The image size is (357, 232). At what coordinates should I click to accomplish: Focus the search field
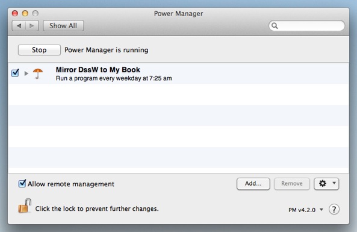pyautogui.click(x=306, y=25)
